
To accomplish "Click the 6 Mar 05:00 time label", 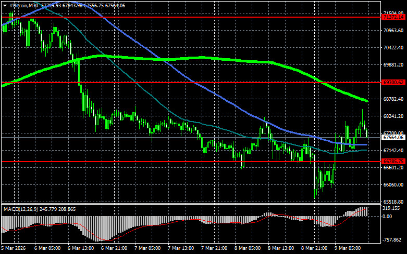I will (x=47, y=248).
